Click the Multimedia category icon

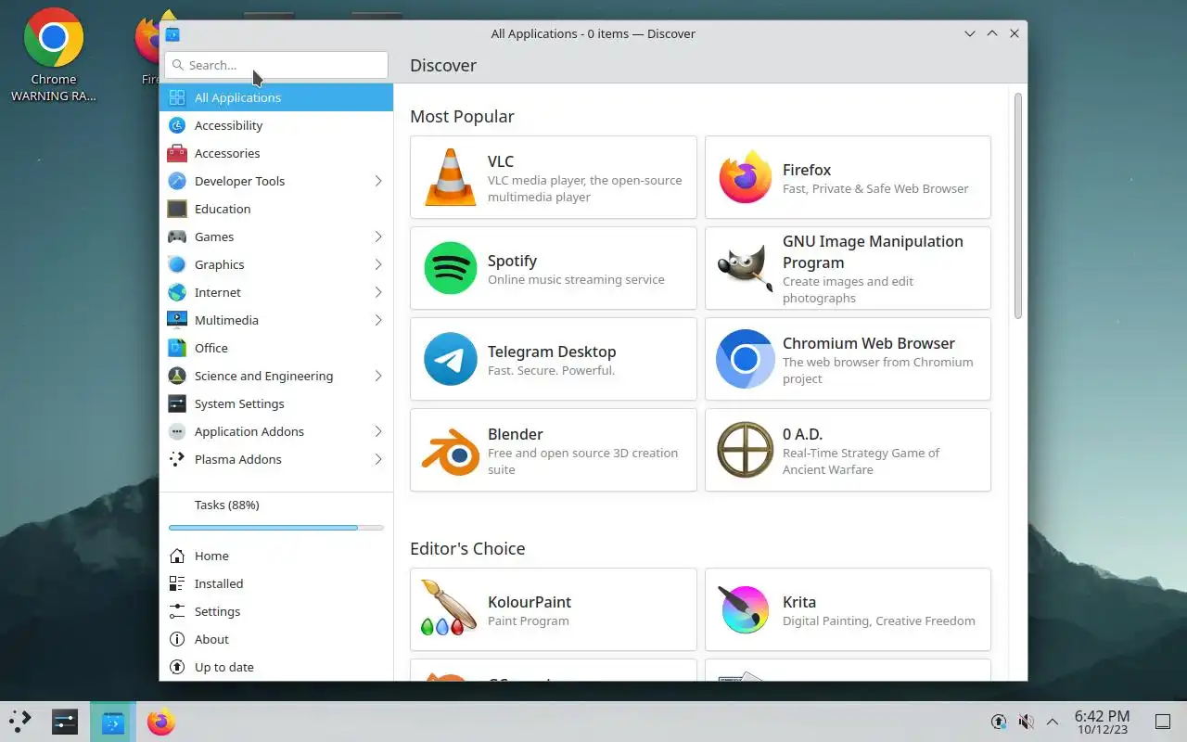(177, 320)
